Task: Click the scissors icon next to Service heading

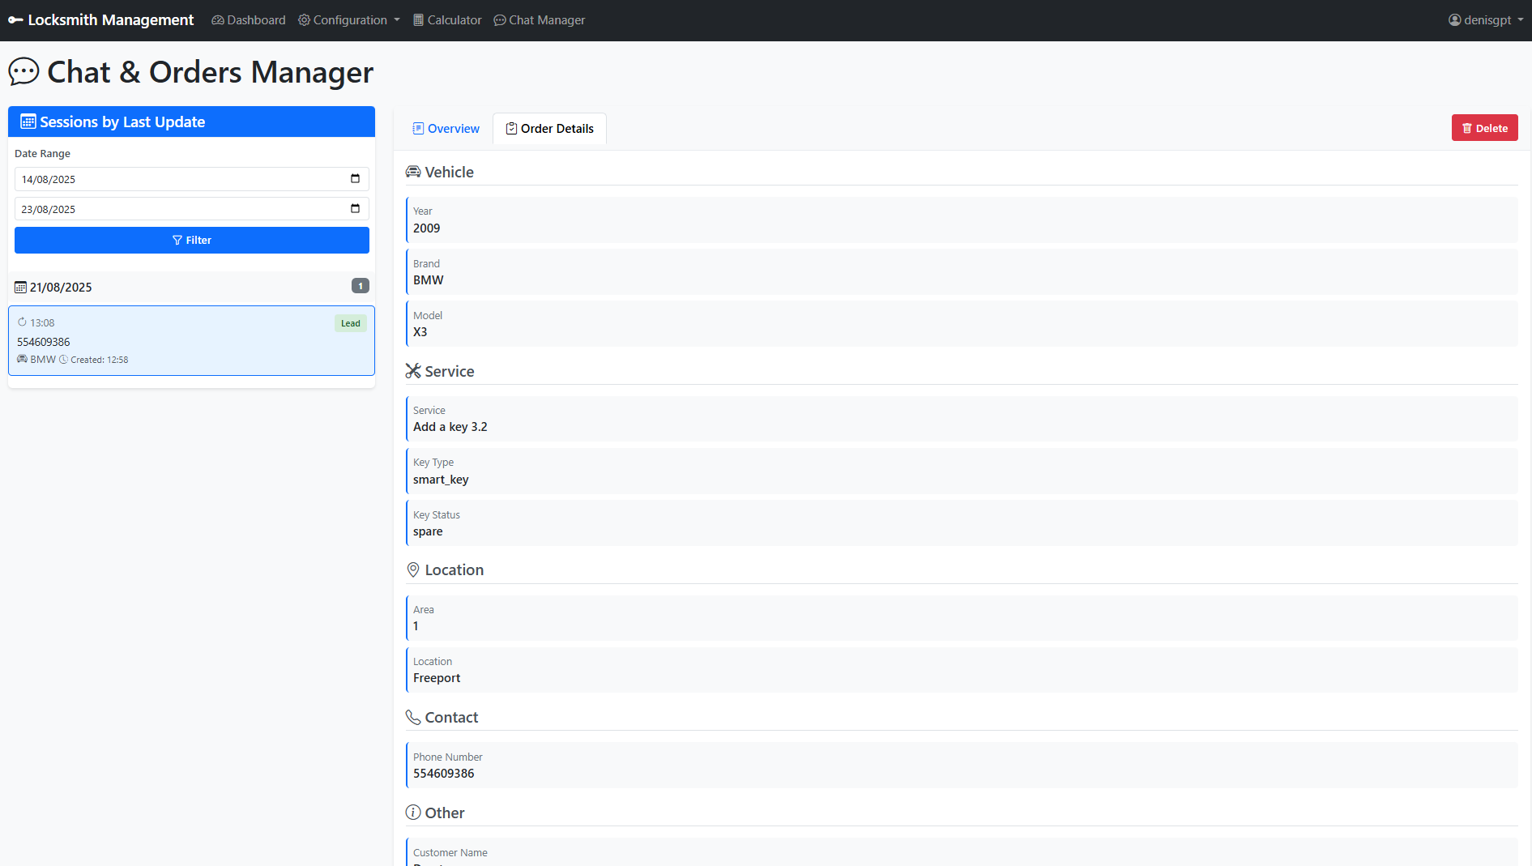Action: [x=412, y=371]
